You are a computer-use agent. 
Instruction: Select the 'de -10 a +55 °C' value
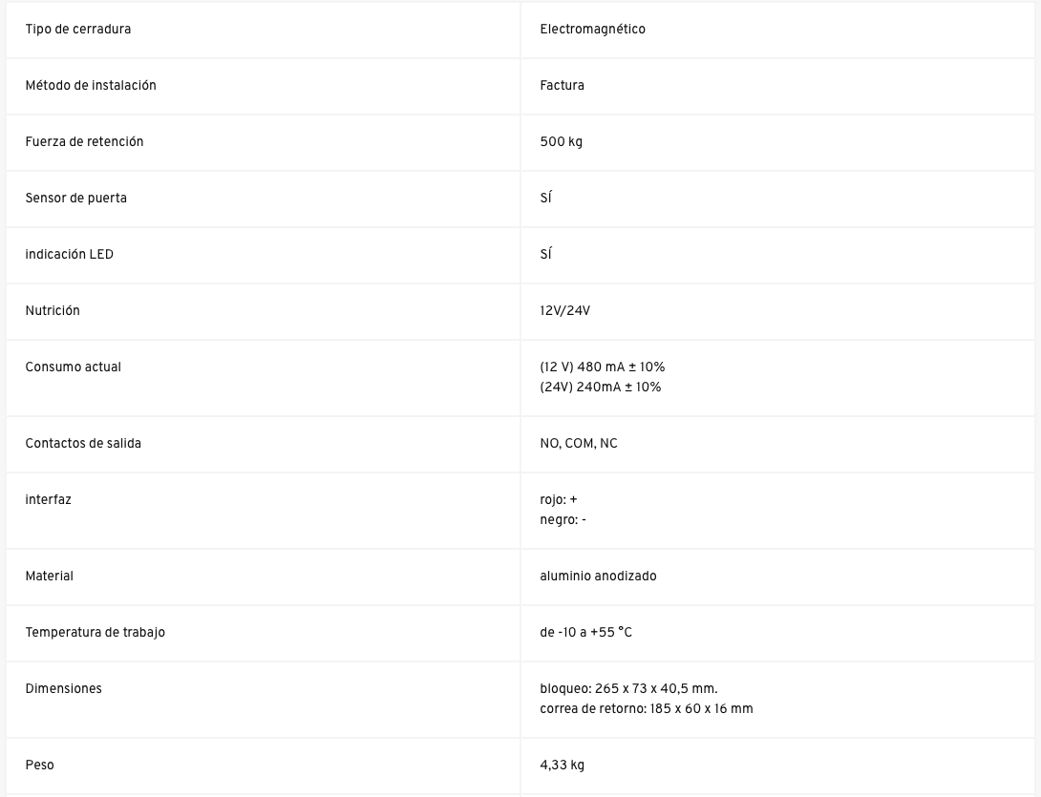pos(585,633)
